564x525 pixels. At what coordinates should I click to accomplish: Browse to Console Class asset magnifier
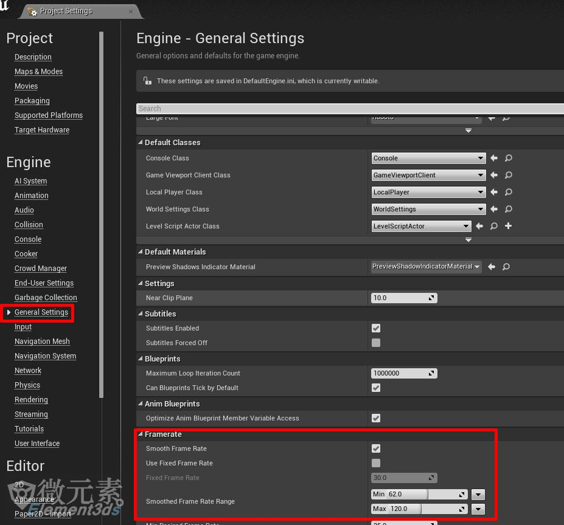508,158
